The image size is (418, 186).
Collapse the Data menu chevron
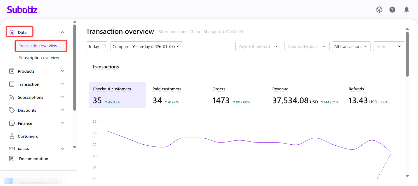(62, 32)
